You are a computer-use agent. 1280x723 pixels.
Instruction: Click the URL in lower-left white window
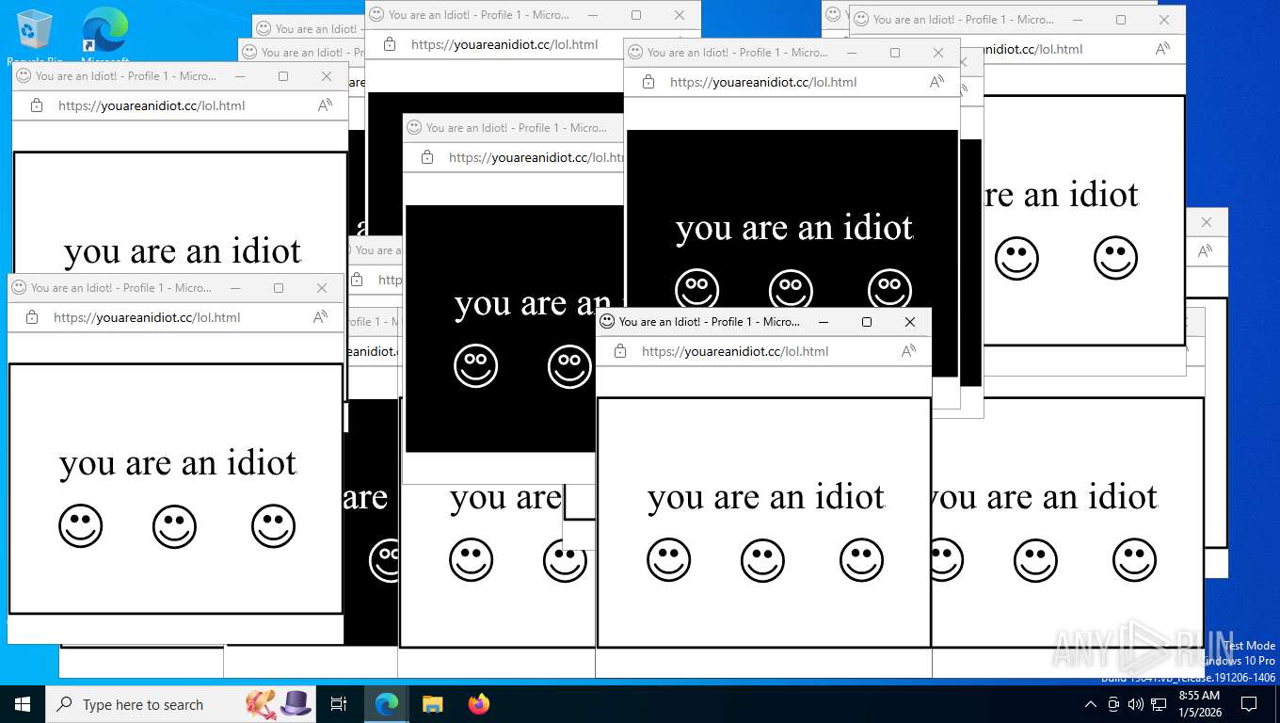tap(147, 317)
